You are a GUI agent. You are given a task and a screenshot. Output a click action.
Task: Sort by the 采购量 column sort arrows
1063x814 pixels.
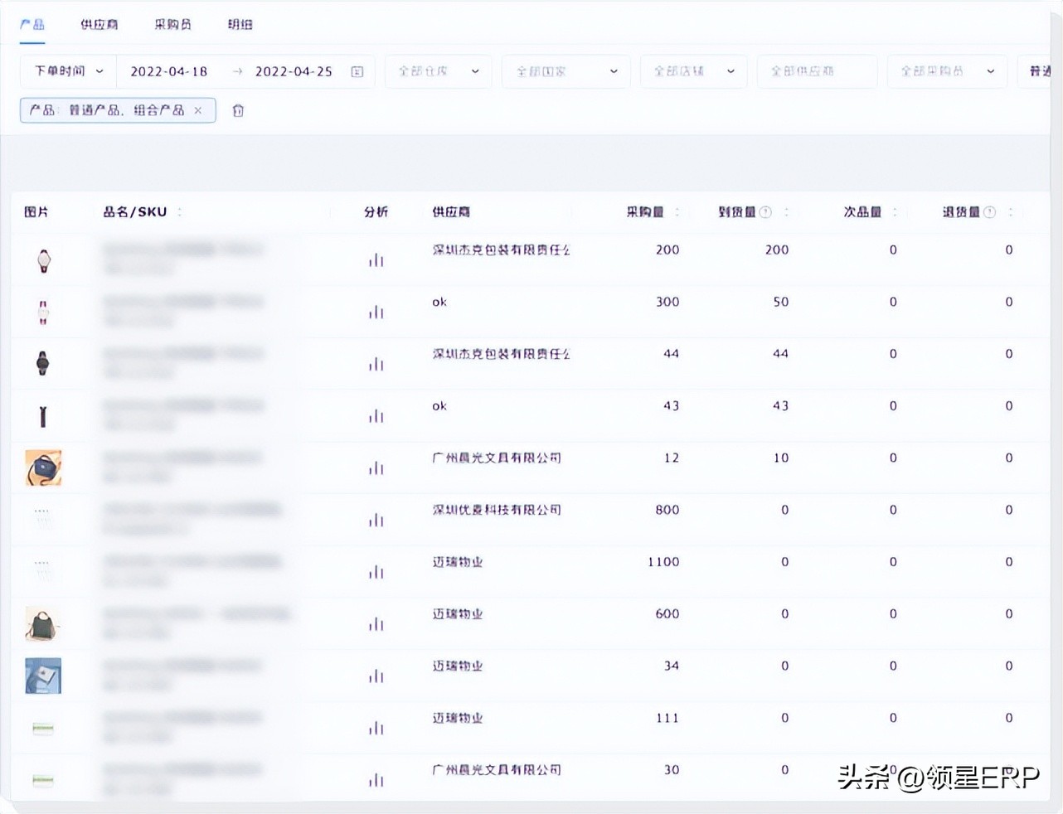(x=677, y=212)
